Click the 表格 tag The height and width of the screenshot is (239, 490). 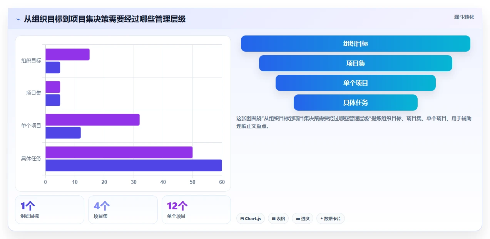(x=278, y=219)
